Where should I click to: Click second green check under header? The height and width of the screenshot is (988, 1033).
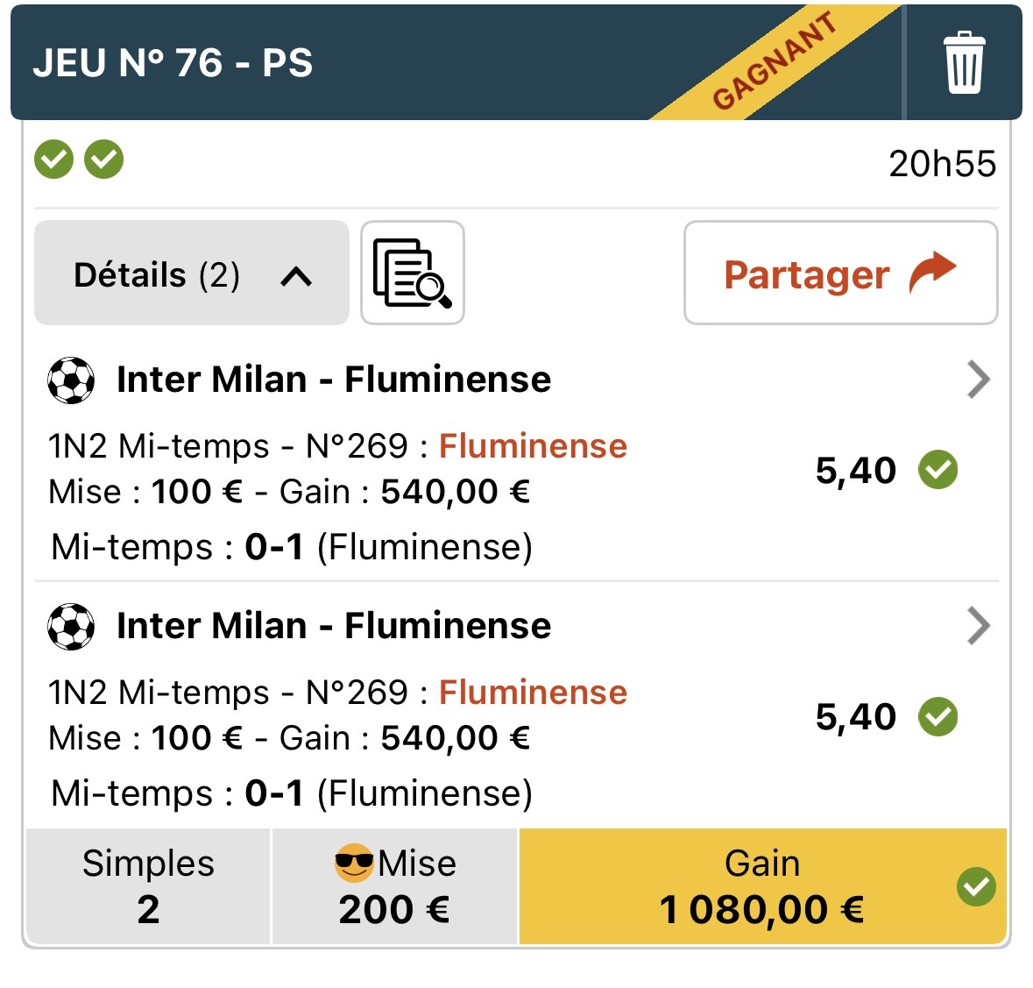pos(104,160)
